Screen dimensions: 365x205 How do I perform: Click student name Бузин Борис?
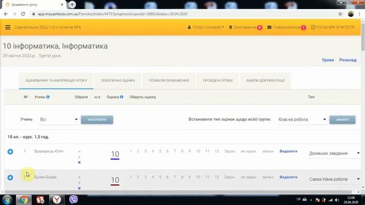point(46,177)
